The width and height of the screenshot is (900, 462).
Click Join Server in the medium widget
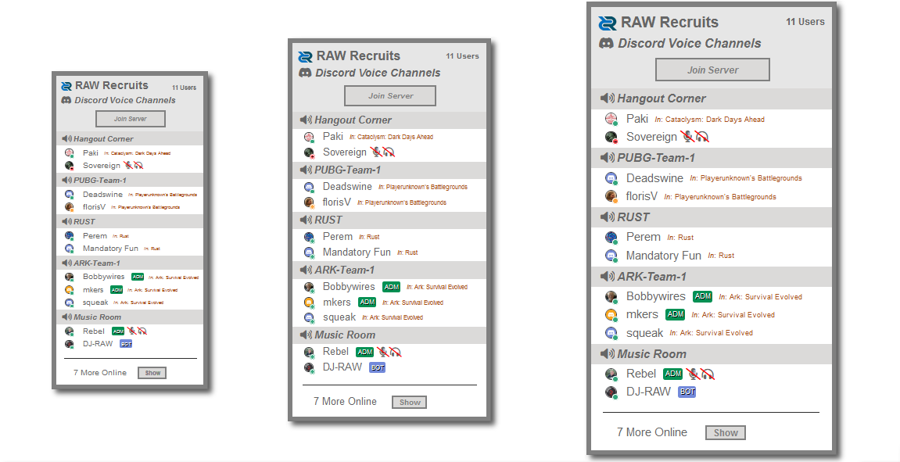(390, 96)
